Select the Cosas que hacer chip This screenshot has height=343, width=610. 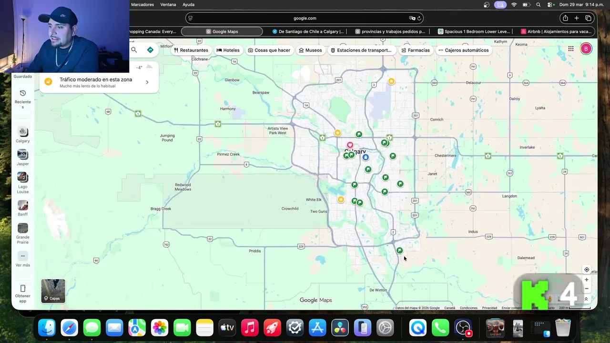[269, 50]
